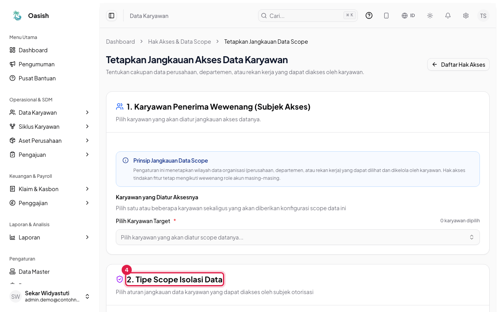This screenshot has height=312, width=499.
Task: Toggle the sidebar panel icon
Action: 111,16
